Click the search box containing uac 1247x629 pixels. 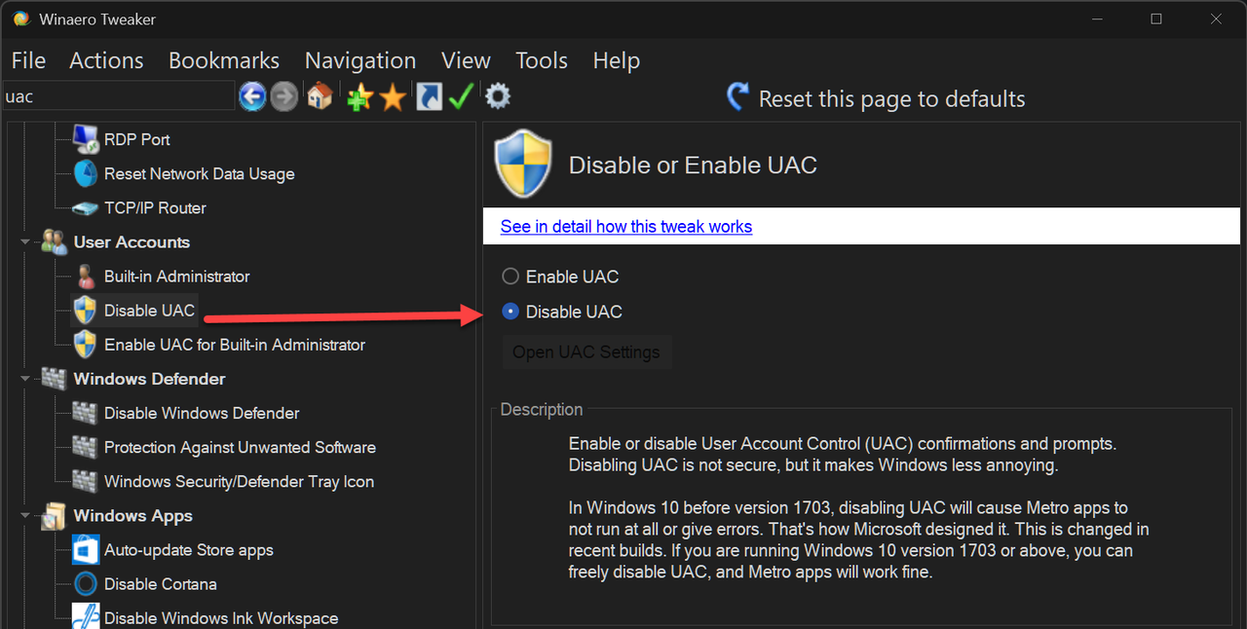119,96
